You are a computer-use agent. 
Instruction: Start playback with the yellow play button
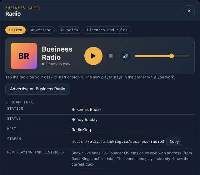(93, 56)
